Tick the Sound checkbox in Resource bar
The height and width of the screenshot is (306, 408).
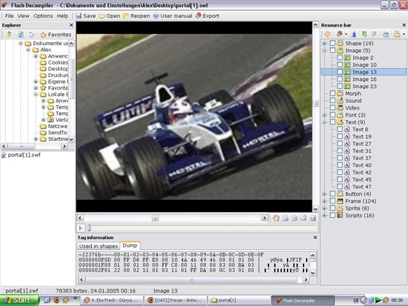(332, 101)
